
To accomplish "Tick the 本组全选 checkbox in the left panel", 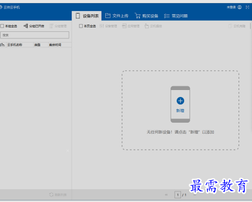I will tap(2, 26).
